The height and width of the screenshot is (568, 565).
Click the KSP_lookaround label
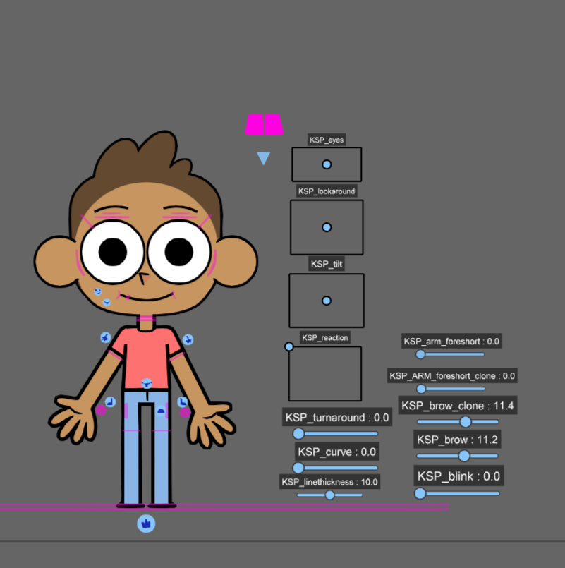327,191
